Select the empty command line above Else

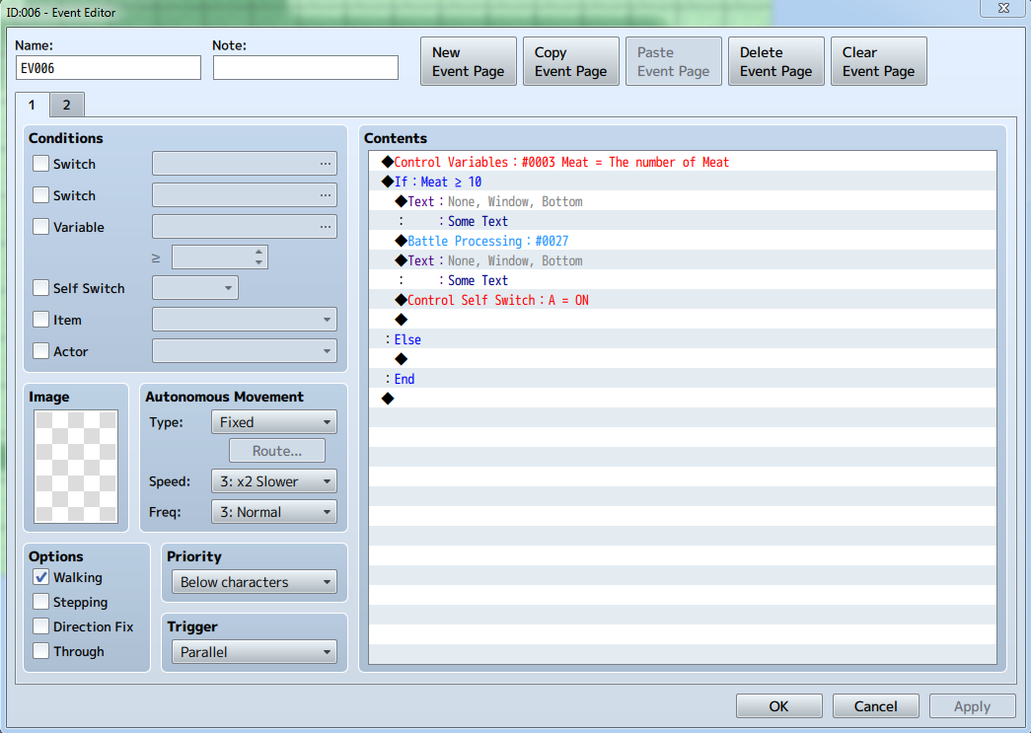pos(683,320)
